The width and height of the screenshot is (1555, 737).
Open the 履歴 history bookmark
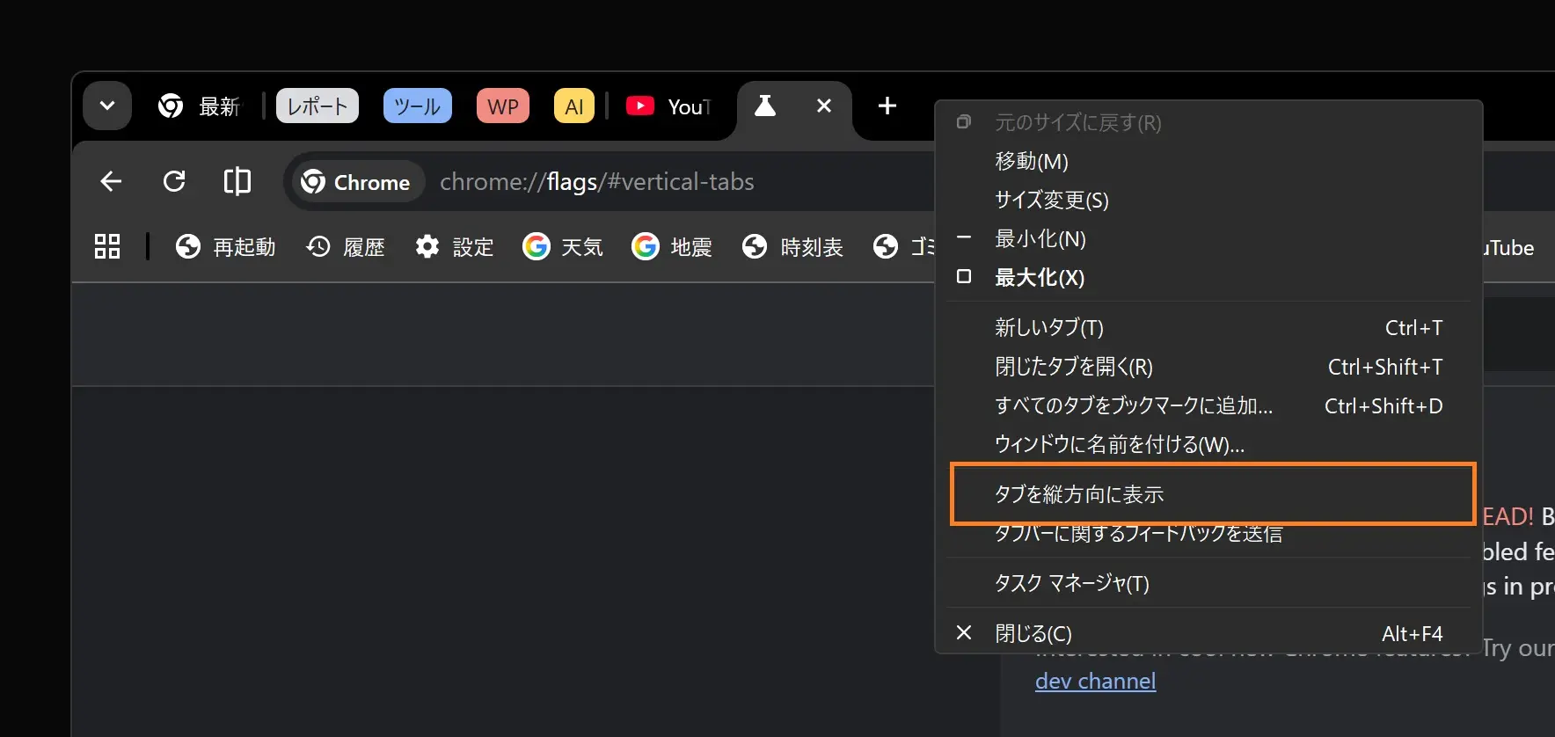click(x=346, y=247)
